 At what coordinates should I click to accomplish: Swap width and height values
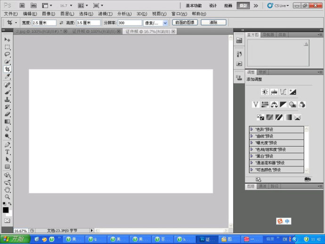tap(61, 23)
